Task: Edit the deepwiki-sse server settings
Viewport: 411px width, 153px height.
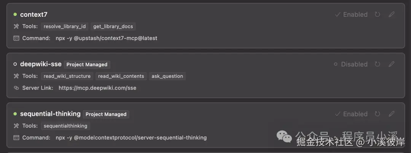Action: pos(392,64)
